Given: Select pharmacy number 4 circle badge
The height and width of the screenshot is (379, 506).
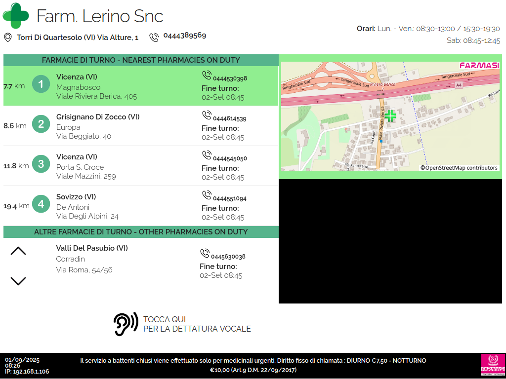Looking at the screenshot, I should pos(41,204).
